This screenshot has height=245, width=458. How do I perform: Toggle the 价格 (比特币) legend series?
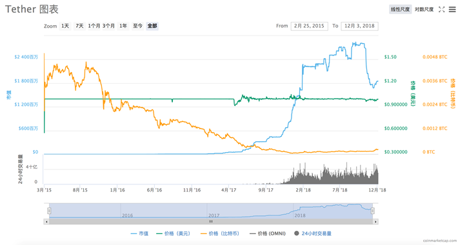coord(220,233)
